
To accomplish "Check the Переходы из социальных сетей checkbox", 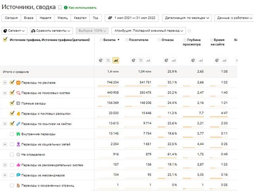I will (11, 144).
